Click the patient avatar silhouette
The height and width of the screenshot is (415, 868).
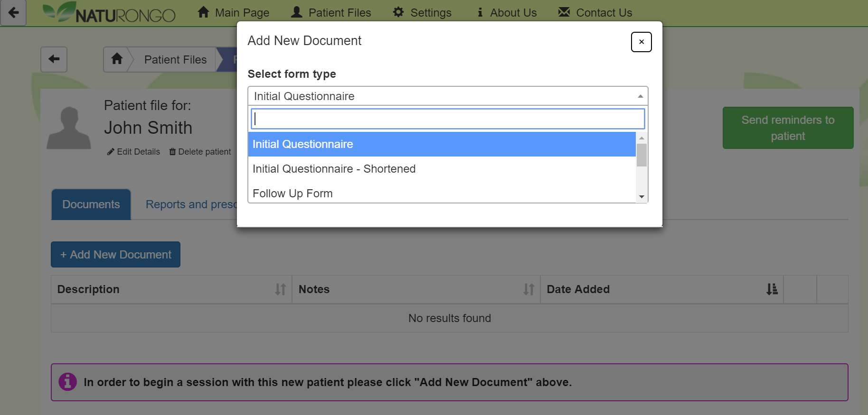click(x=69, y=128)
